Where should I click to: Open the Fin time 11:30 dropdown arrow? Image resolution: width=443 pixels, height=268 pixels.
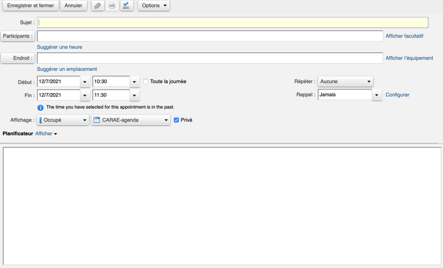(x=135, y=95)
